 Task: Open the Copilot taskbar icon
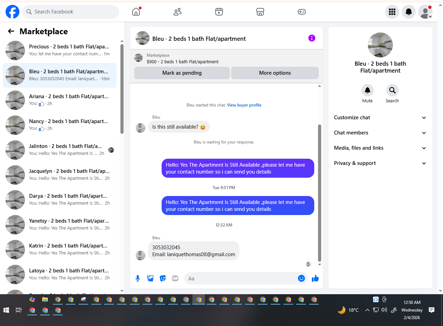tap(32, 299)
